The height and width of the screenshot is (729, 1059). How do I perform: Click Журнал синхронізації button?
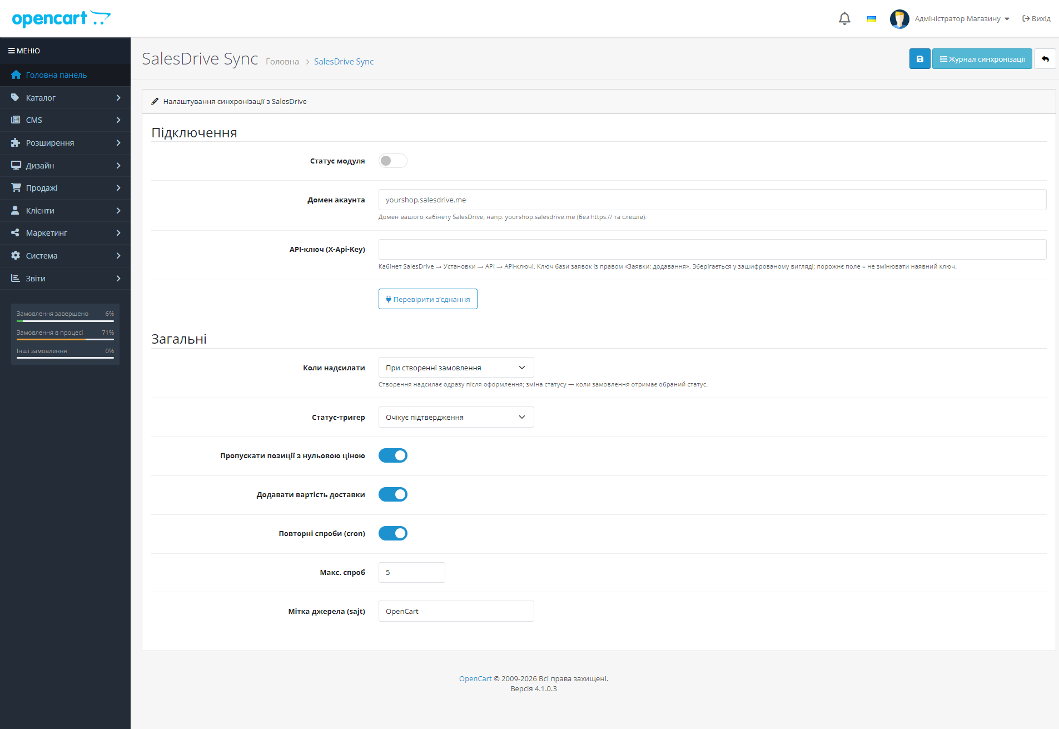(982, 59)
